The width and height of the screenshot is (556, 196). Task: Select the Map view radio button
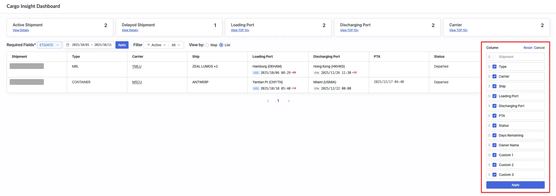coord(207,45)
